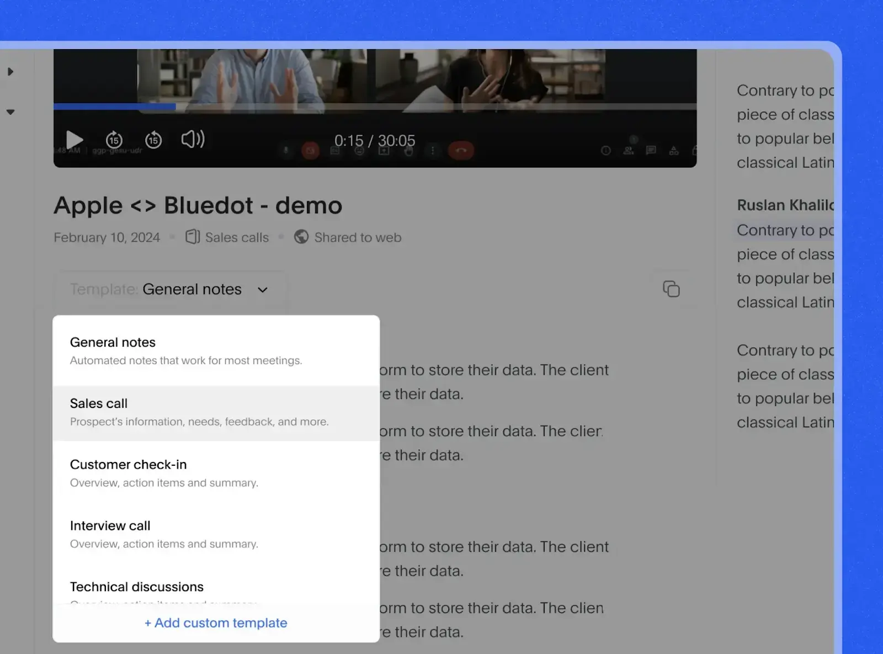Click the copy notes icon
This screenshot has height=654, width=883.
coord(672,289)
